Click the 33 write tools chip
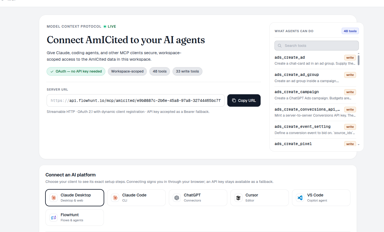 (x=187, y=71)
